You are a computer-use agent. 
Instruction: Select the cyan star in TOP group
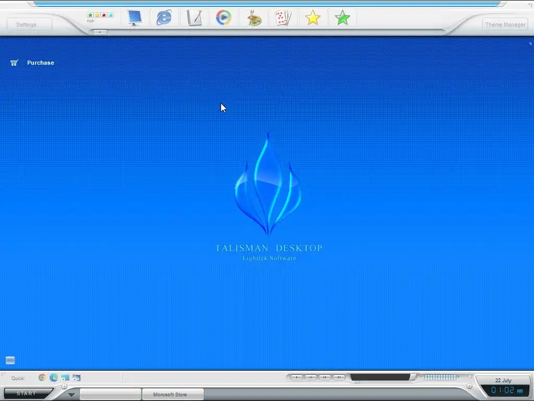click(x=111, y=15)
